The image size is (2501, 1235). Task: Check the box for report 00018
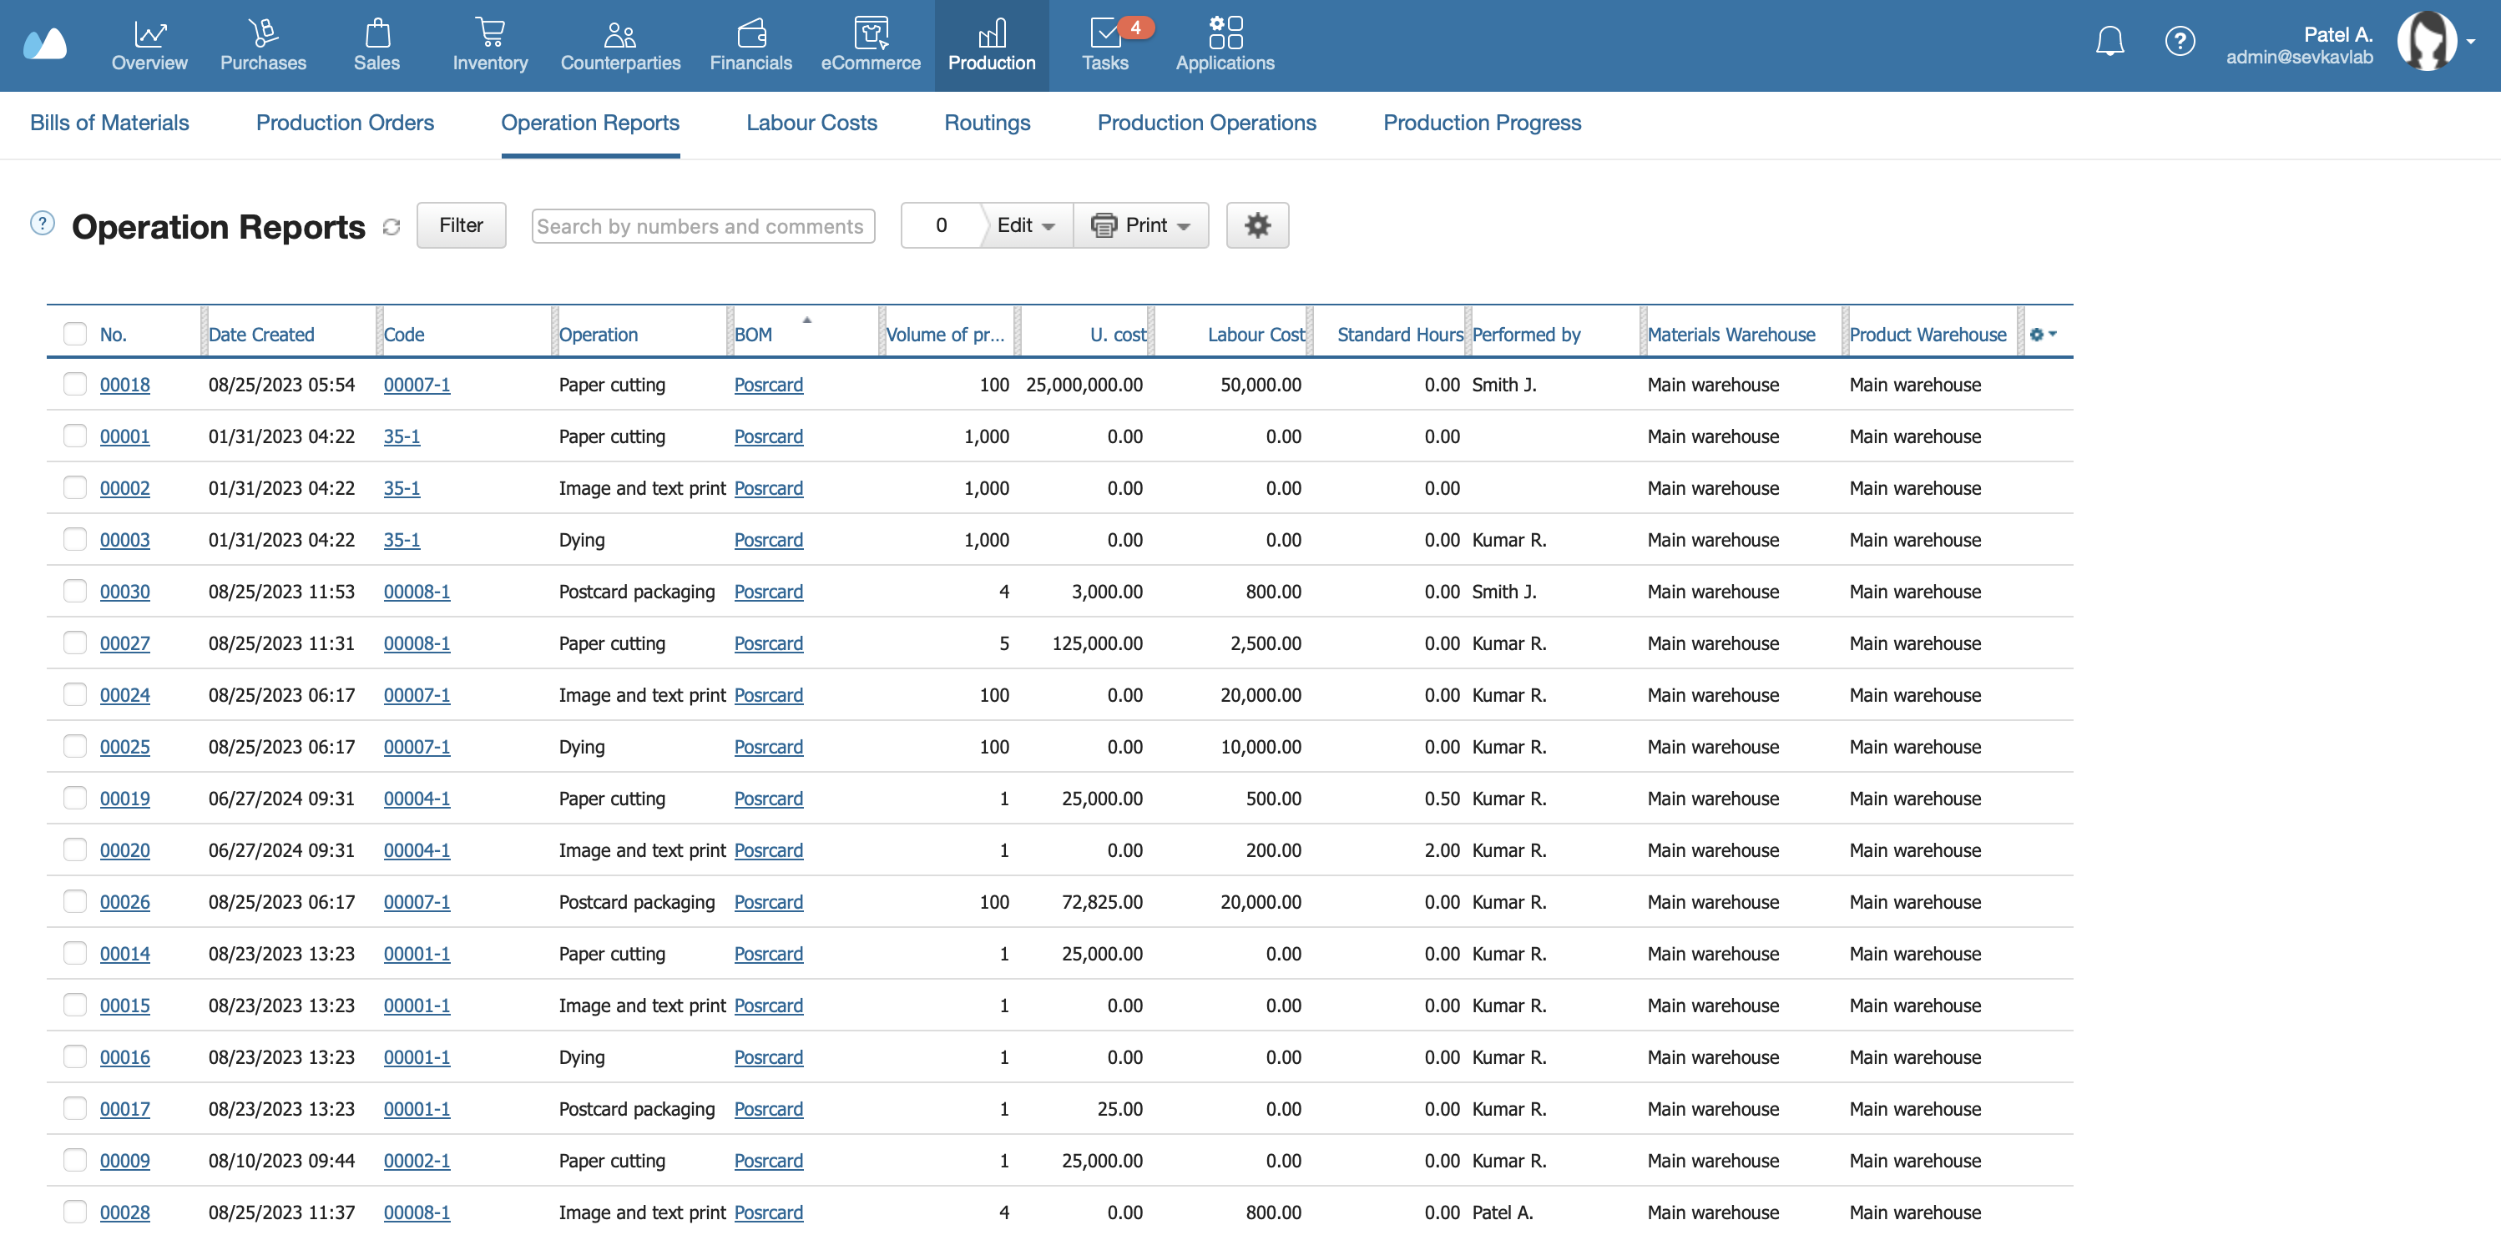75,384
